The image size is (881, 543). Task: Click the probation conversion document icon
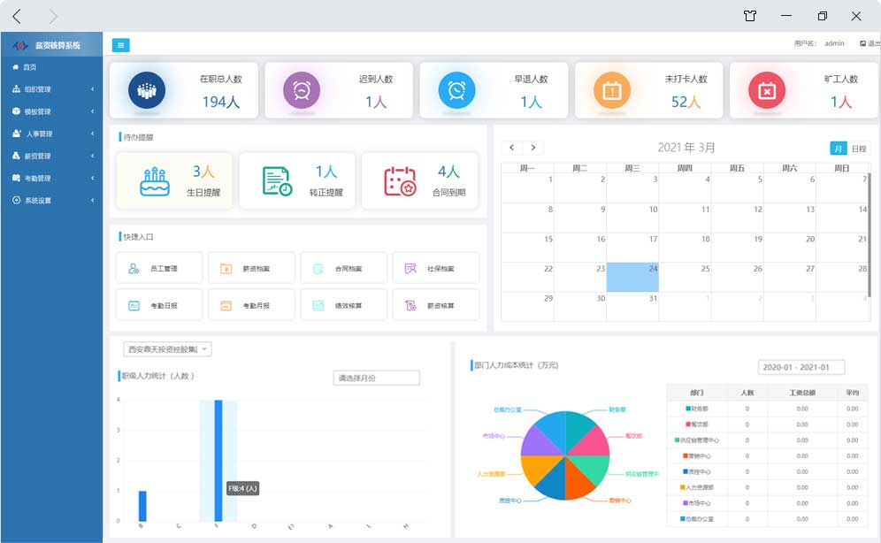pyautogui.click(x=277, y=180)
